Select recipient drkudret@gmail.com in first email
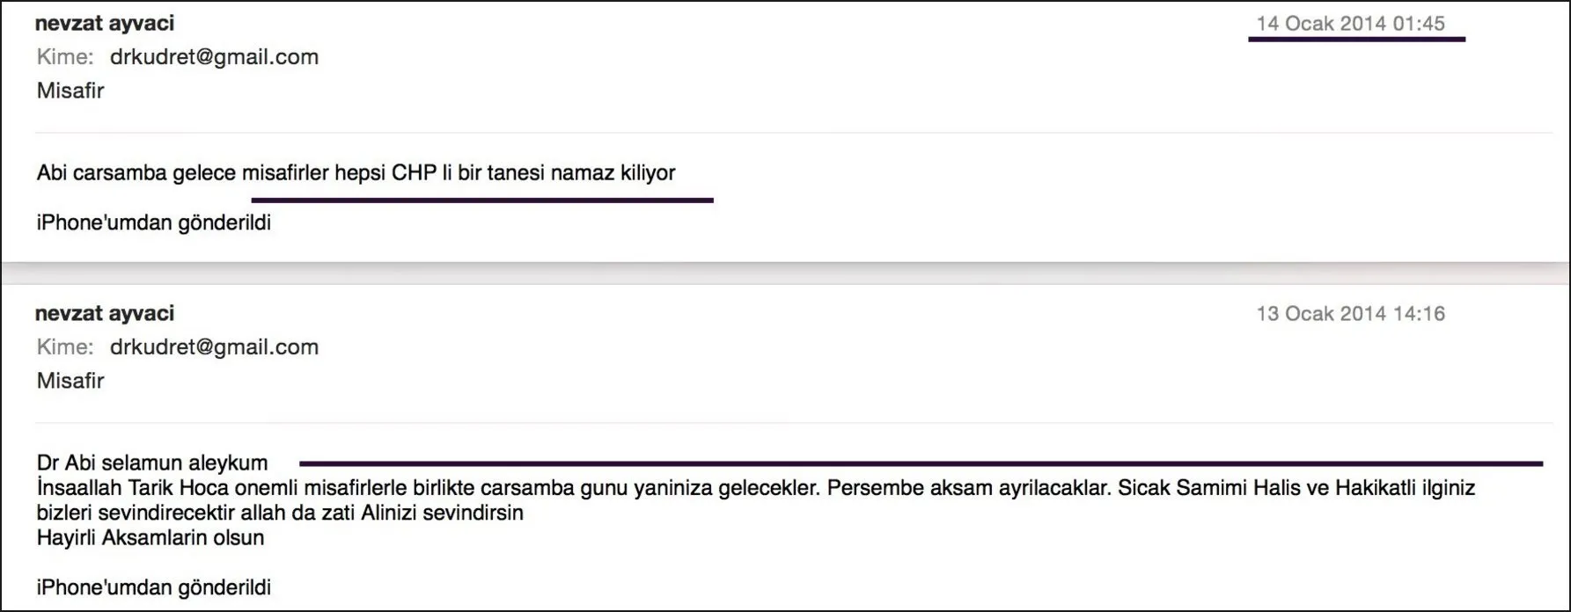The width and height of the screenshot is (1571, 612). click(x=214, y=57)
